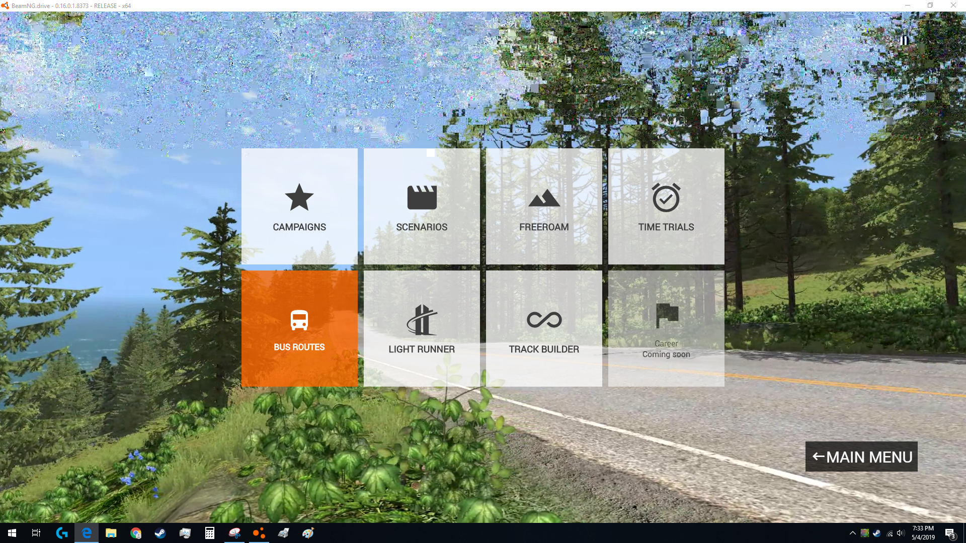Click Career Coming Soon flag tile
Image resolution: width=966 pixels, height=543 pixels.
[x=666, y=328]
